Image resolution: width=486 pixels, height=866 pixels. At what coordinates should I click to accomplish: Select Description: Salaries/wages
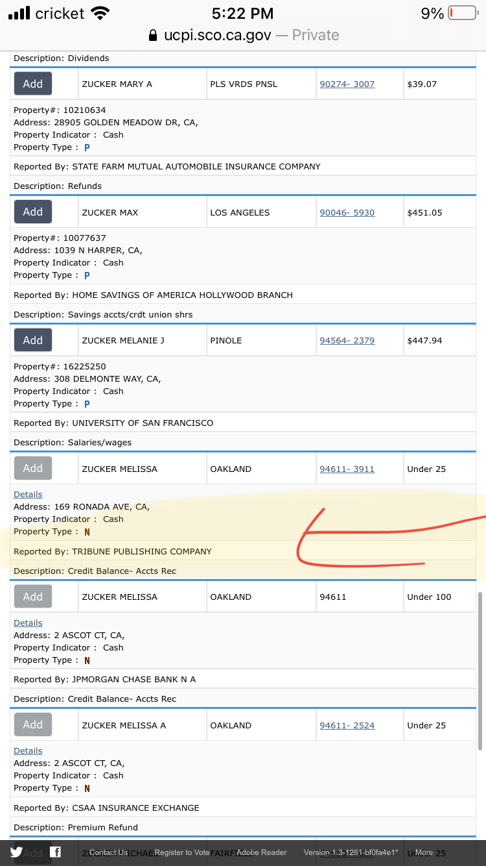click(x=73, y=442)
